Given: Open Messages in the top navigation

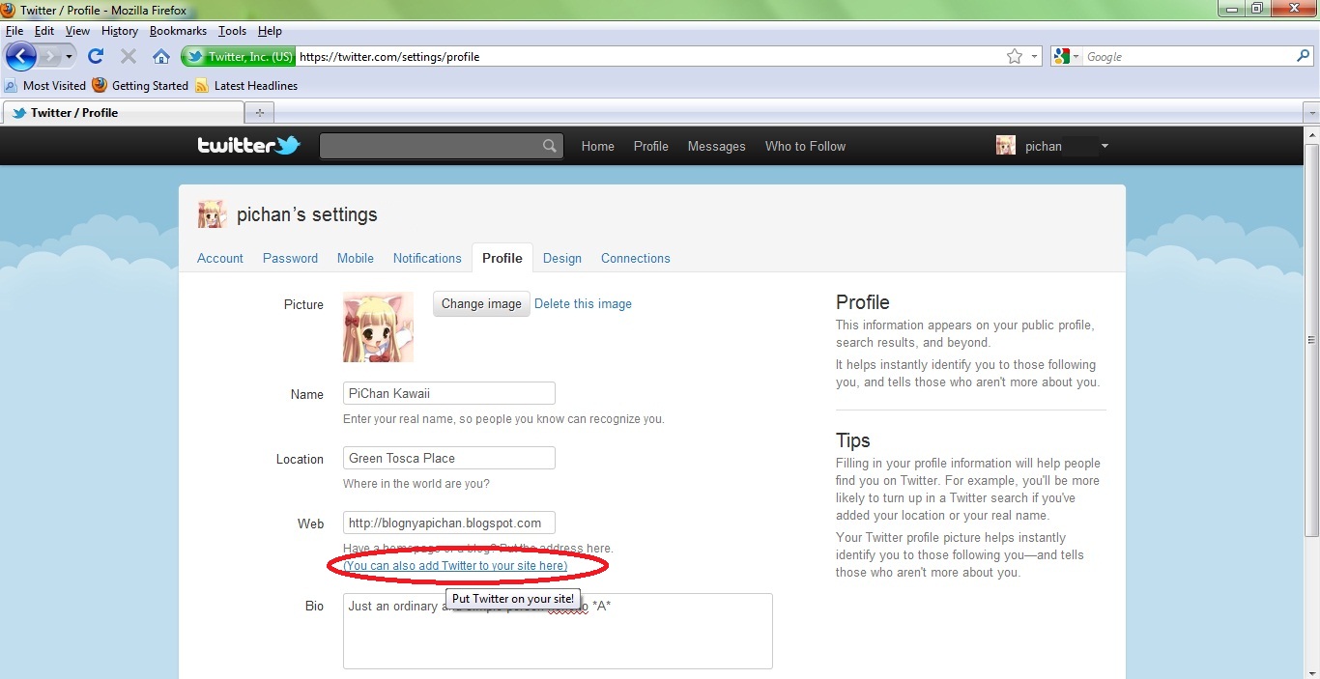Looking at the screenshot, I should [716, 146].
